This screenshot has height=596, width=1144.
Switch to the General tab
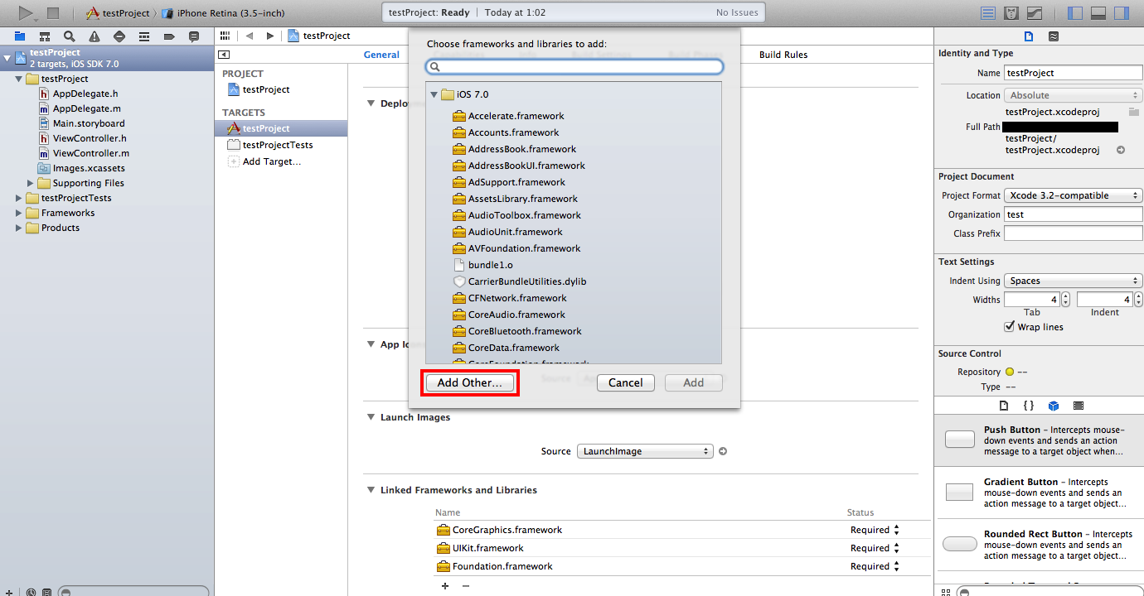(381, 55)
